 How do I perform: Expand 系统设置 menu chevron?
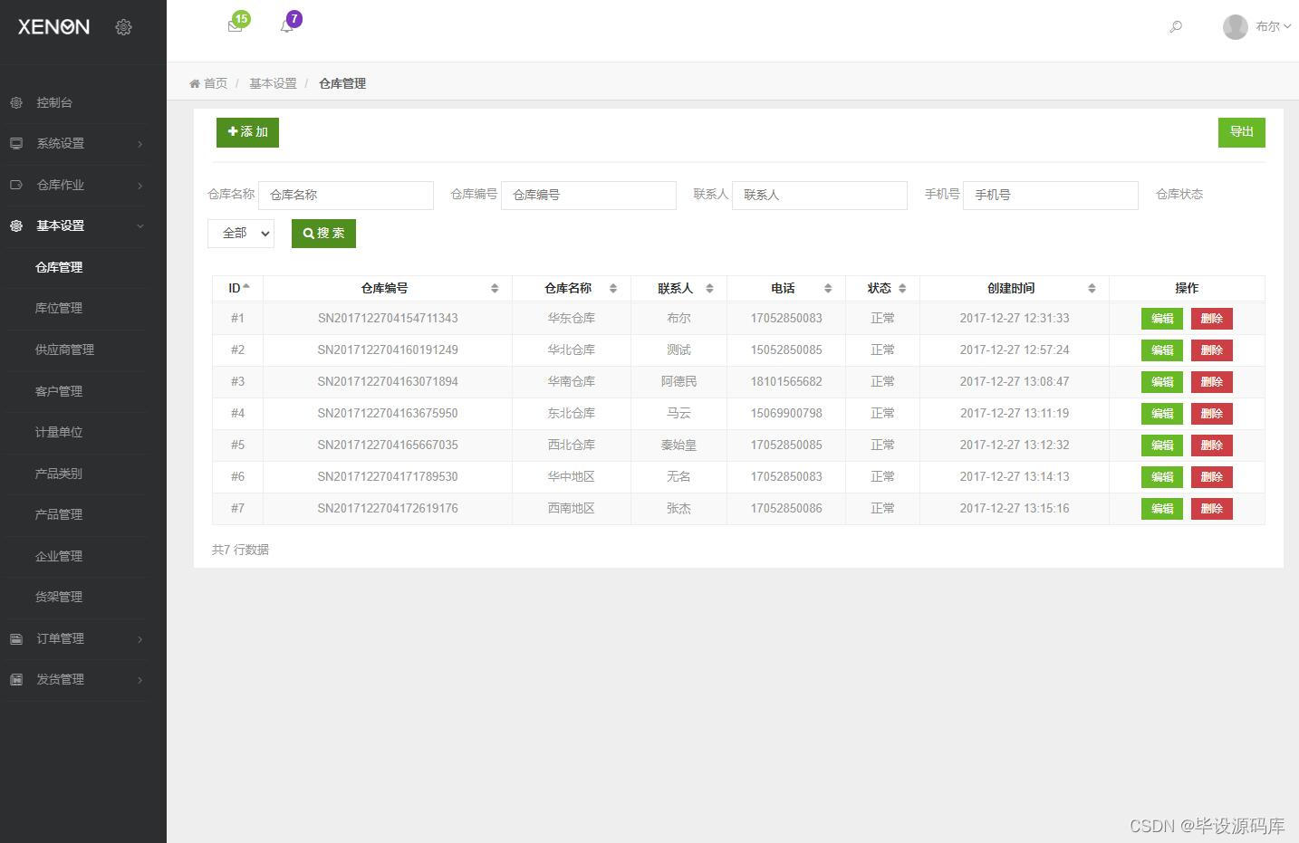point(140,144)
